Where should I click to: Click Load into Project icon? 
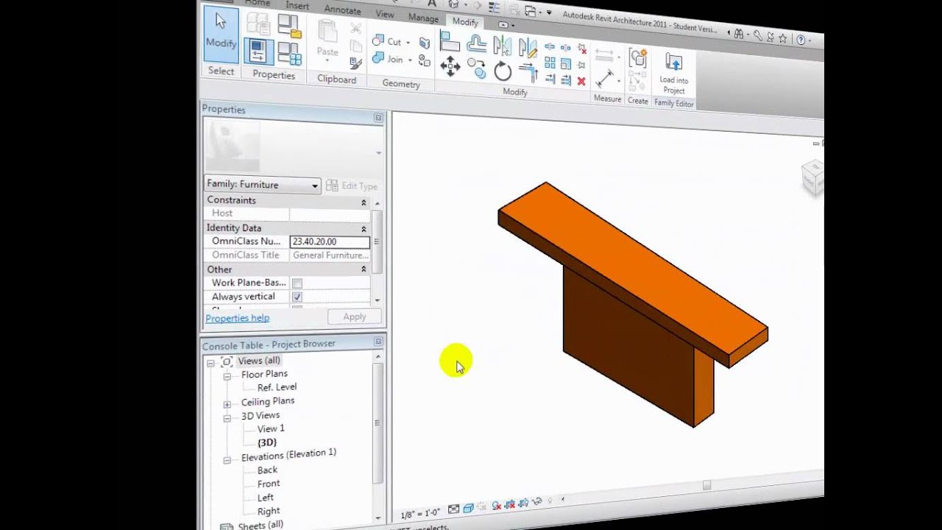point(673,72)
